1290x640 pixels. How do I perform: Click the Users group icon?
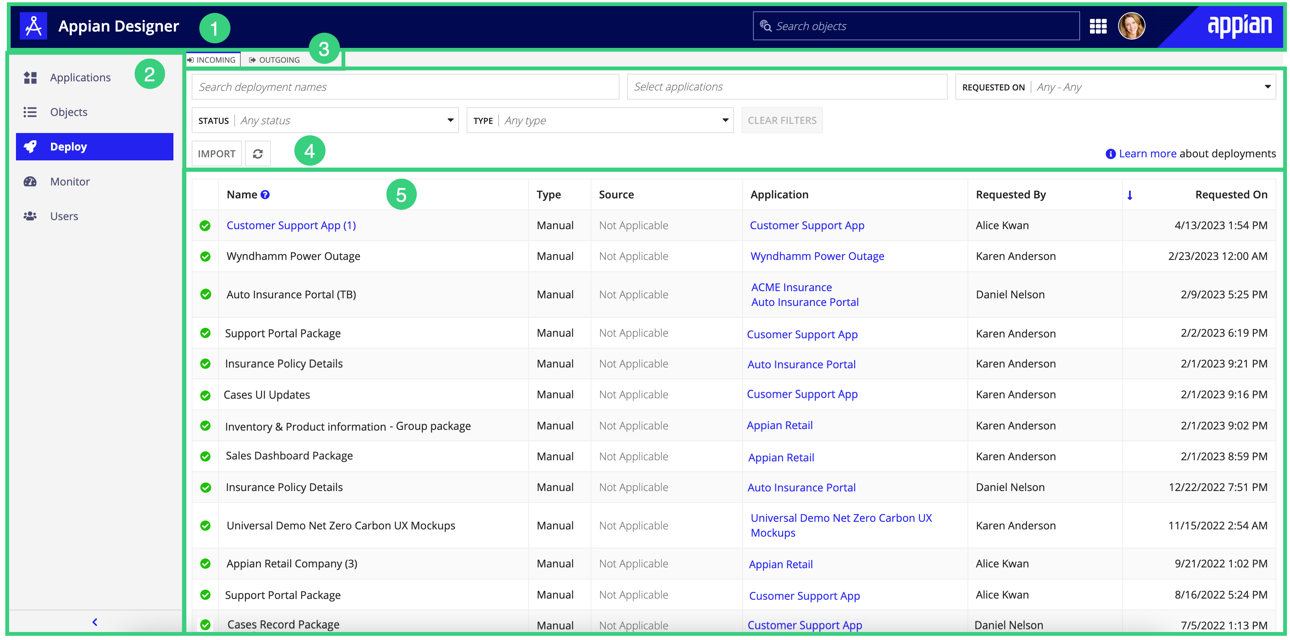[30, 216]
